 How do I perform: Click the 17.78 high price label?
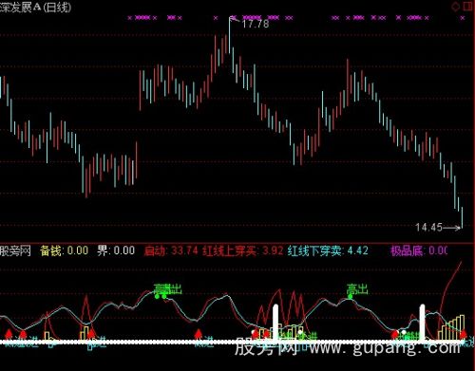point(256,24)
